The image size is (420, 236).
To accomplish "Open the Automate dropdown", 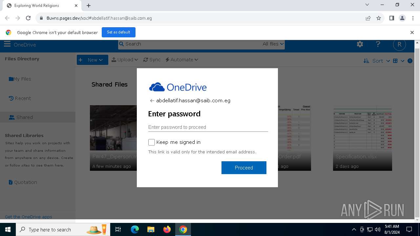I will pyautogui.click(x=182, y=60).
